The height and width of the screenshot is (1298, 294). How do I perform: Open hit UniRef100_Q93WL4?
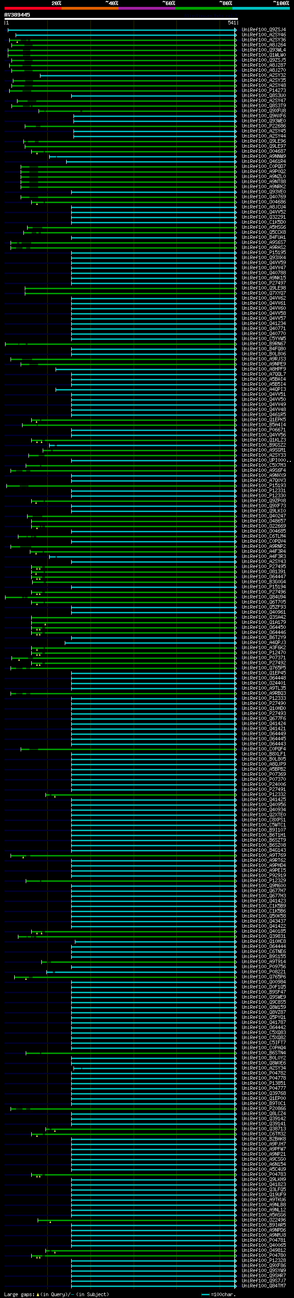click(x=263, y=50)
